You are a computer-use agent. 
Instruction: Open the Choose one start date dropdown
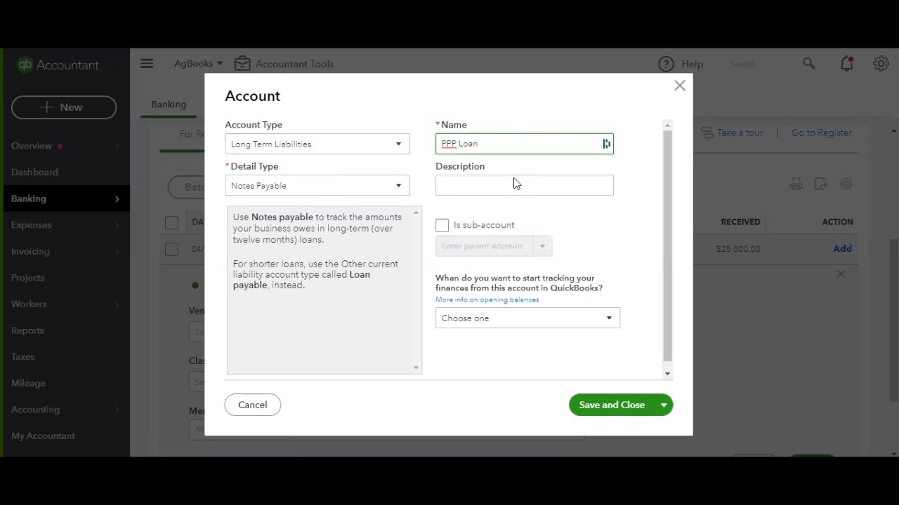(527, 318)
